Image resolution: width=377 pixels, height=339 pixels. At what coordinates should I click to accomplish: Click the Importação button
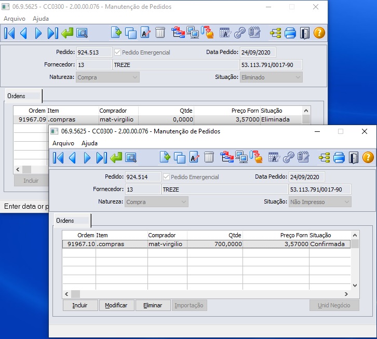pyautogui.click(x=189, y=305)
